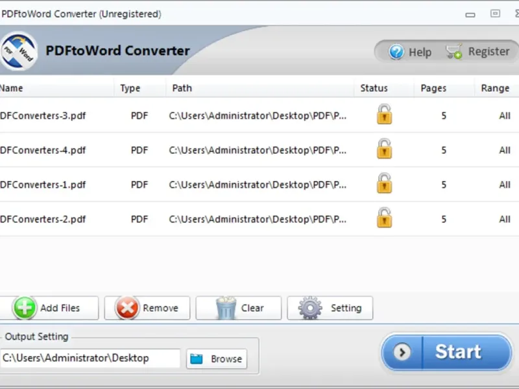Image resolution: width=519 pixels, height=389 pixels.
Task: Click the All range of DFConverters-2.pdf
Action: point(505,219)
